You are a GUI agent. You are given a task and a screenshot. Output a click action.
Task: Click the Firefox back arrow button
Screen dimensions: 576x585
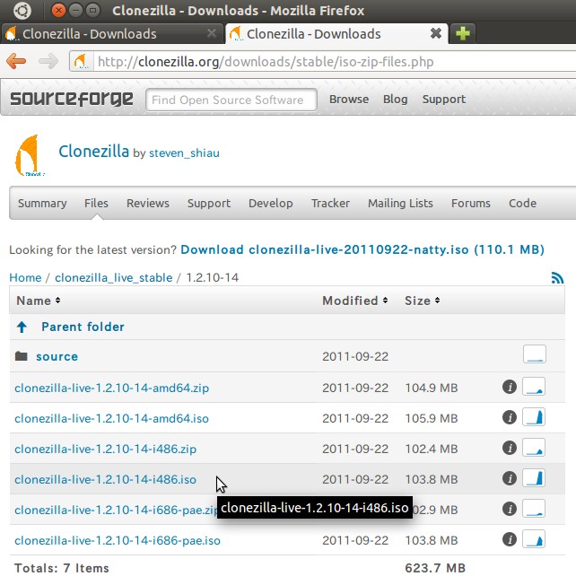click(16, 61)
